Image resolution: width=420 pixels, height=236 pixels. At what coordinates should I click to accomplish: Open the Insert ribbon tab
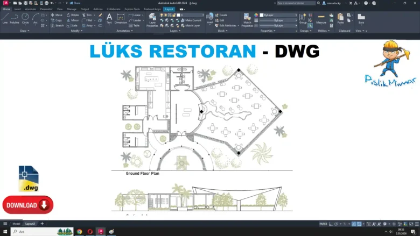17,9
